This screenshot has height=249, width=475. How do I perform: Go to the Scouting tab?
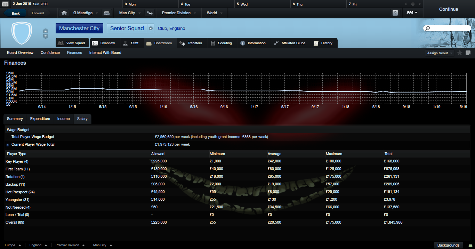(221, 43)
